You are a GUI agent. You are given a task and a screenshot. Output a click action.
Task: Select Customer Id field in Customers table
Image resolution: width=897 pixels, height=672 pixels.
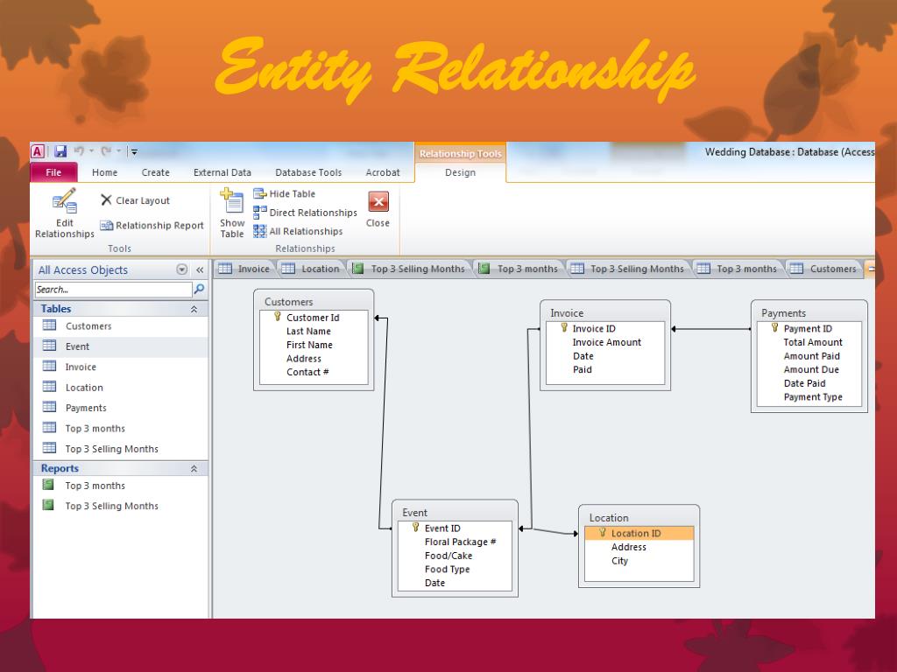coord(313,318)
